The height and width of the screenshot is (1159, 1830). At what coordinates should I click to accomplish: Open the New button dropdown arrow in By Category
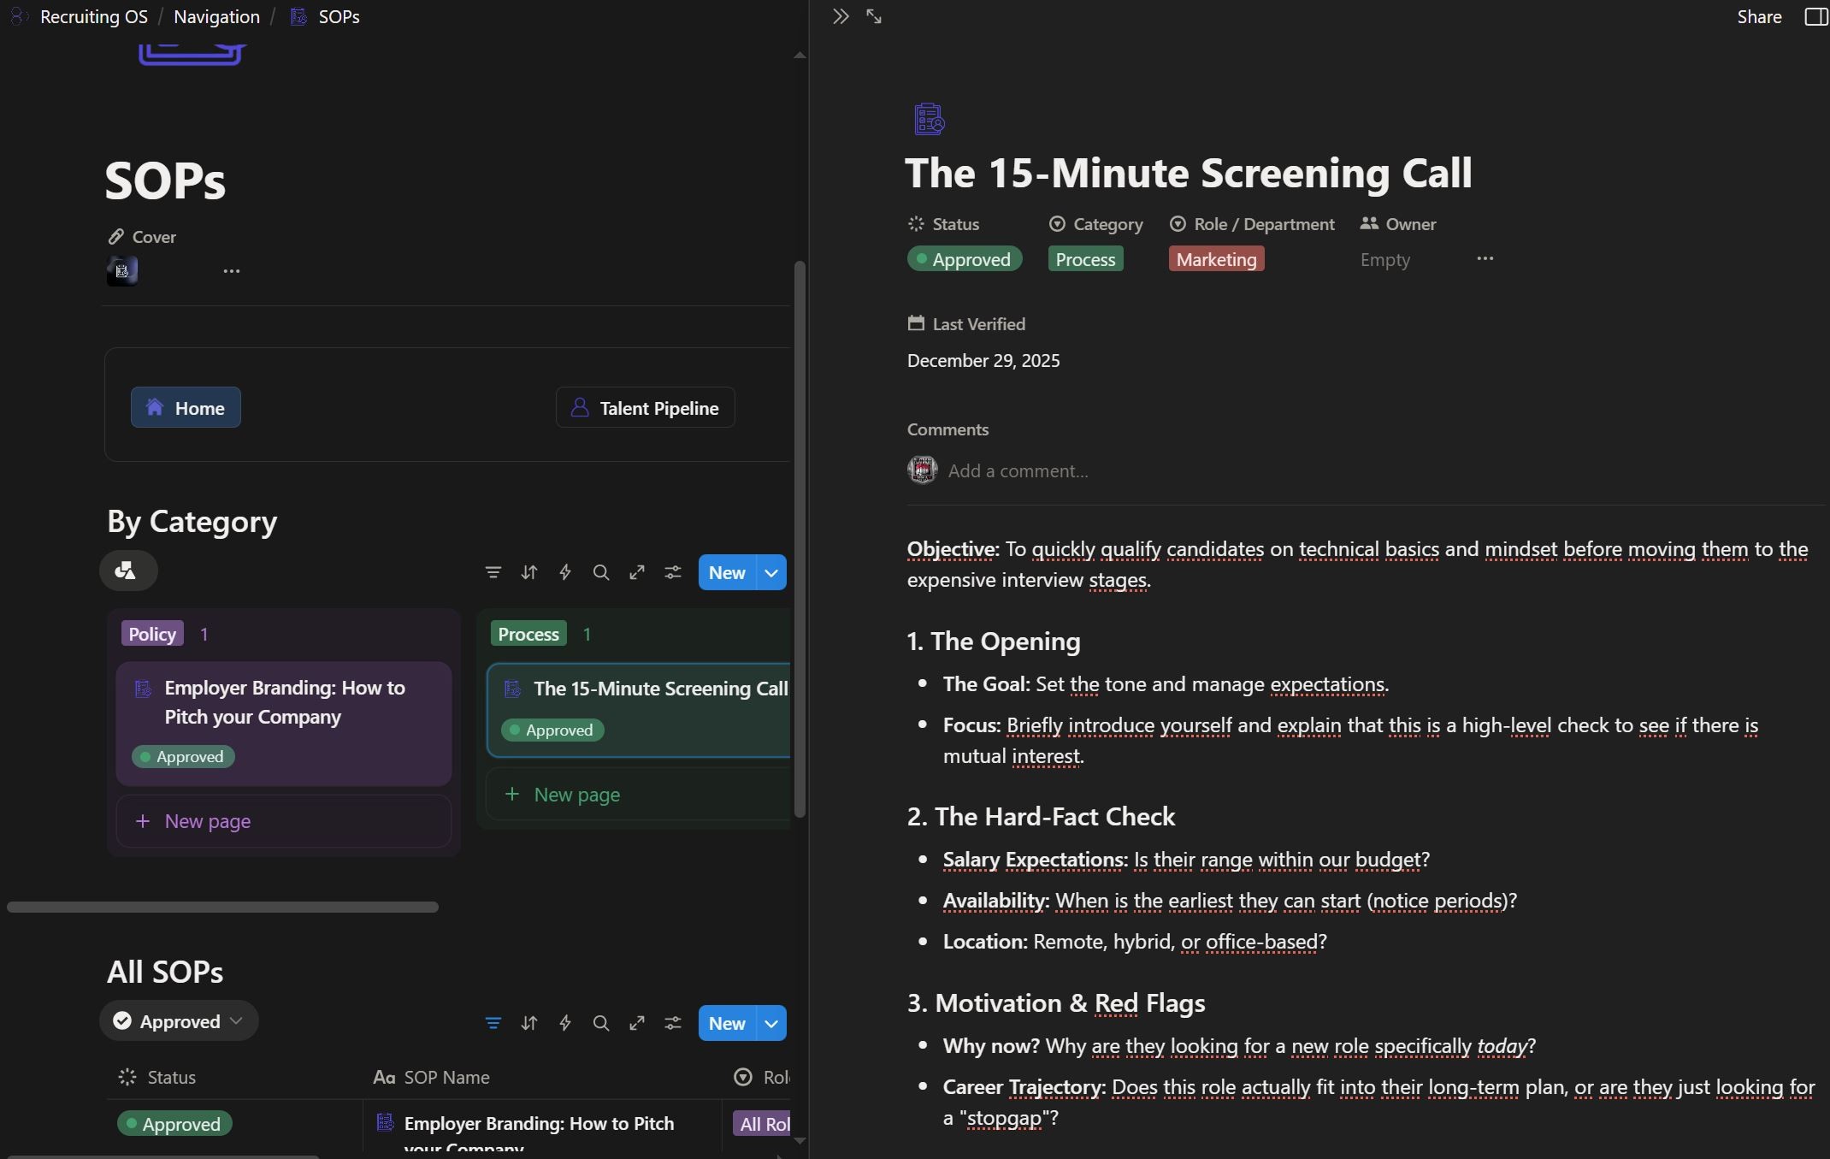(x=771, y=572)
